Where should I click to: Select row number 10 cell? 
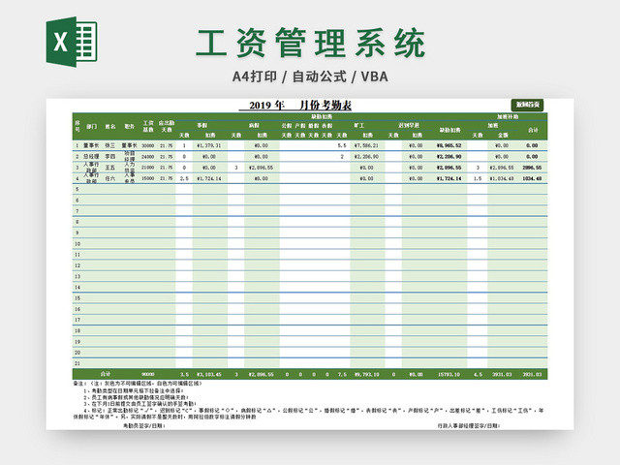click(x=77, y=244)
